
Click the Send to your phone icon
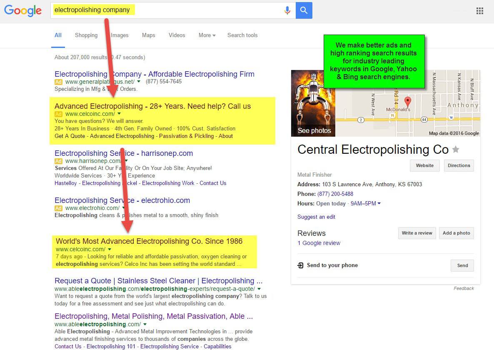[300, 265]
